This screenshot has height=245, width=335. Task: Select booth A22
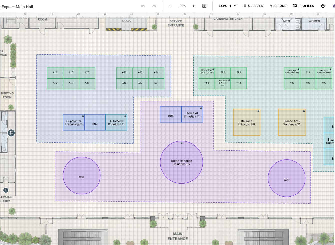click(124, 73)
